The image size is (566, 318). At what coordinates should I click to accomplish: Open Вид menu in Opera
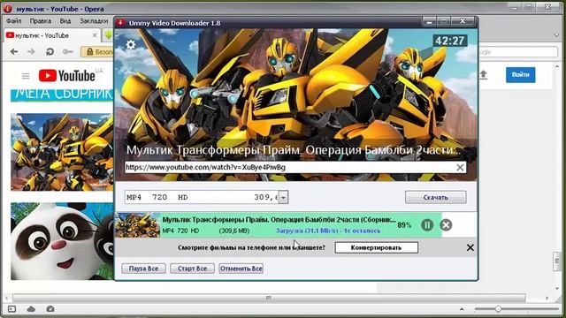pos(65,21)
